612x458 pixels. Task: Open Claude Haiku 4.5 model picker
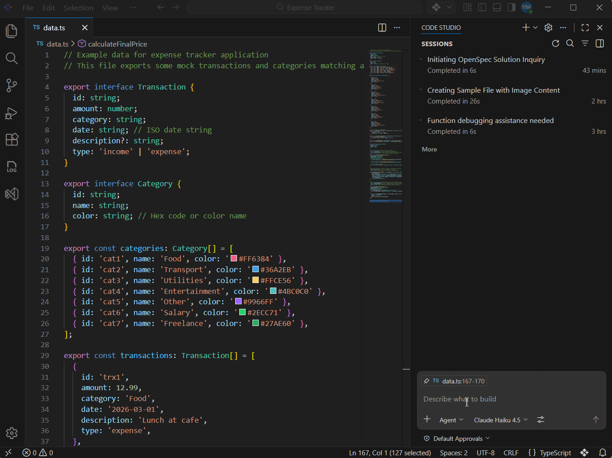point(501,420)
